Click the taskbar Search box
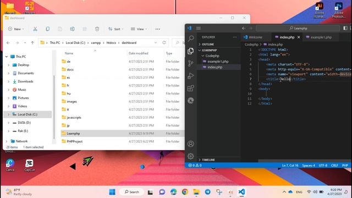This screenshot has width=352, height=198. pos(131,192)
